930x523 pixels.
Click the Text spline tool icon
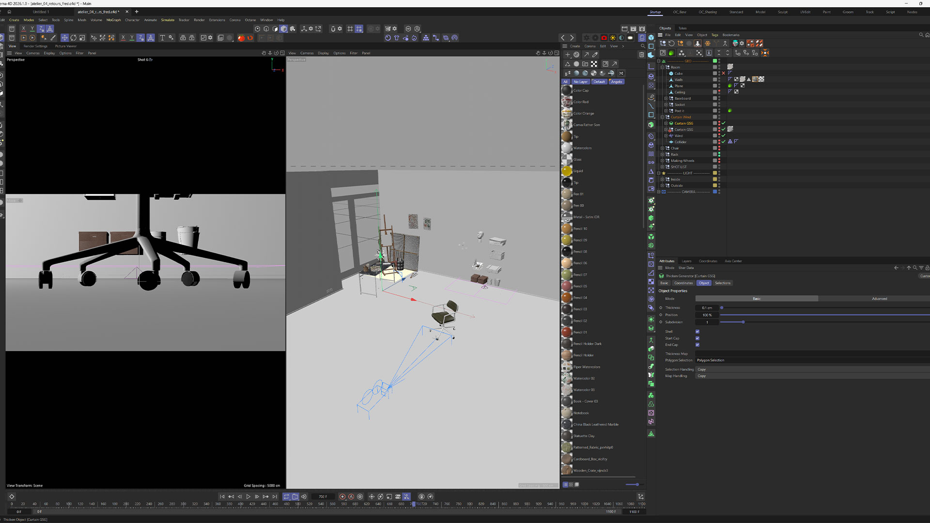point(162,38)
